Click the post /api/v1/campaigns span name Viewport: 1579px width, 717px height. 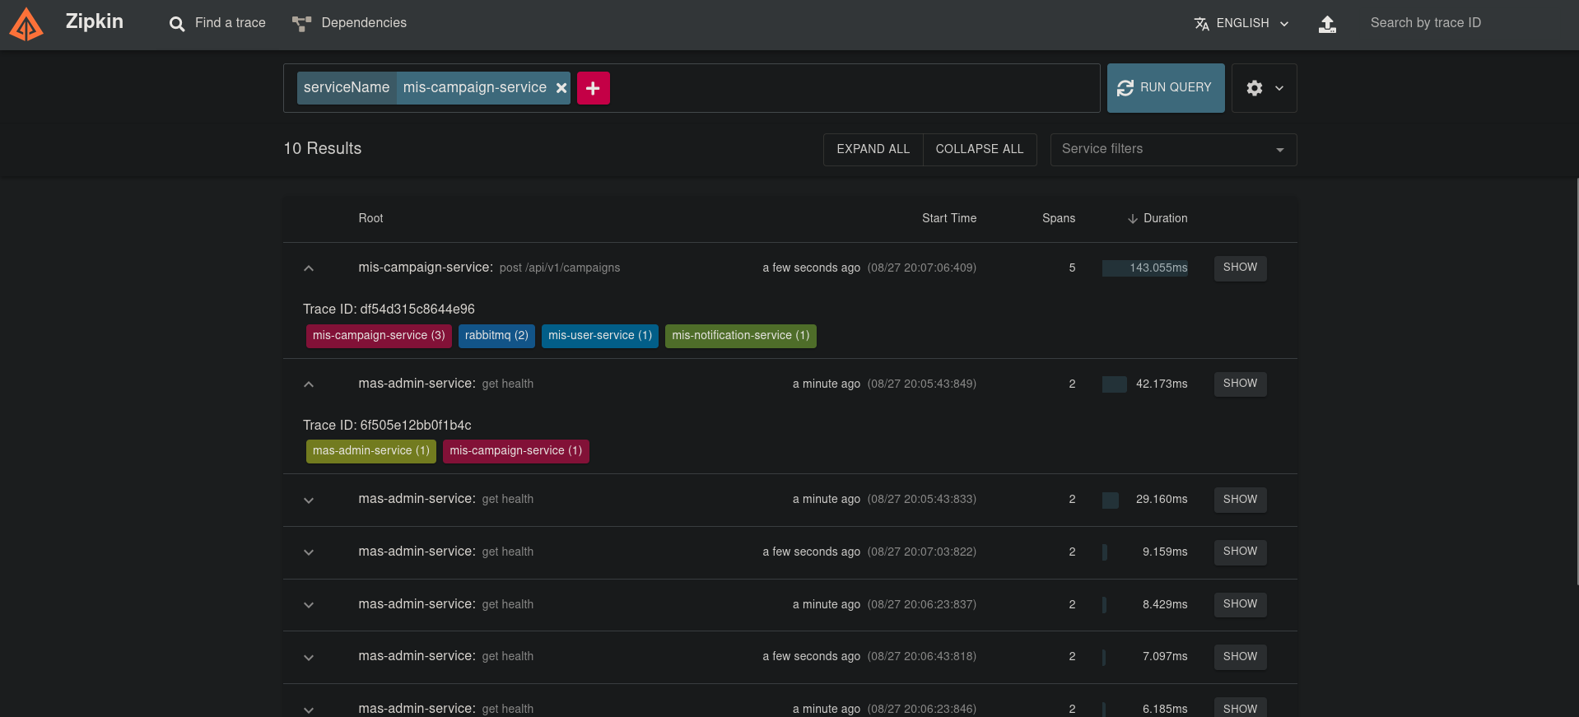tap(560, 268)
